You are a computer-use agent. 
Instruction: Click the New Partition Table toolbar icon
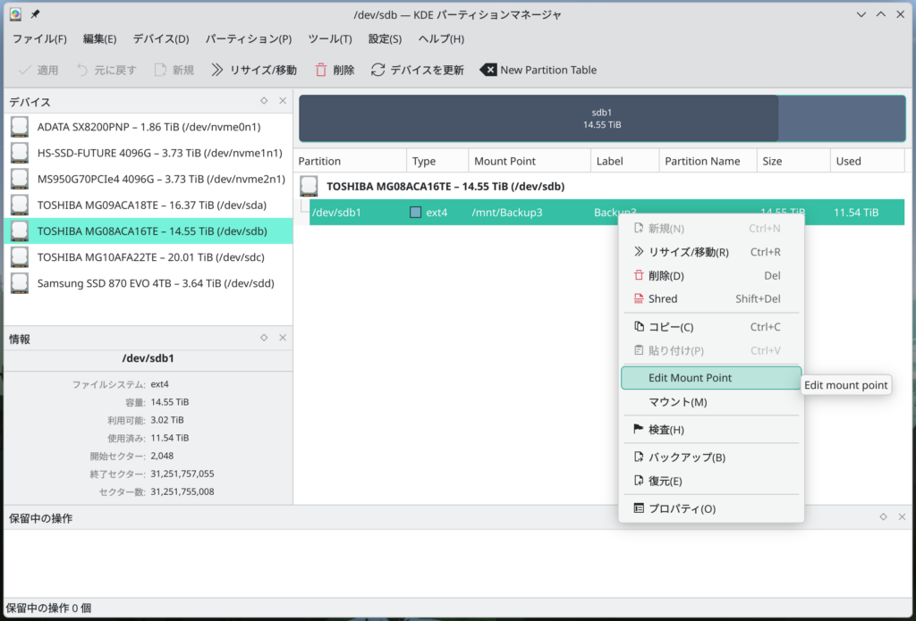point(488,70)
